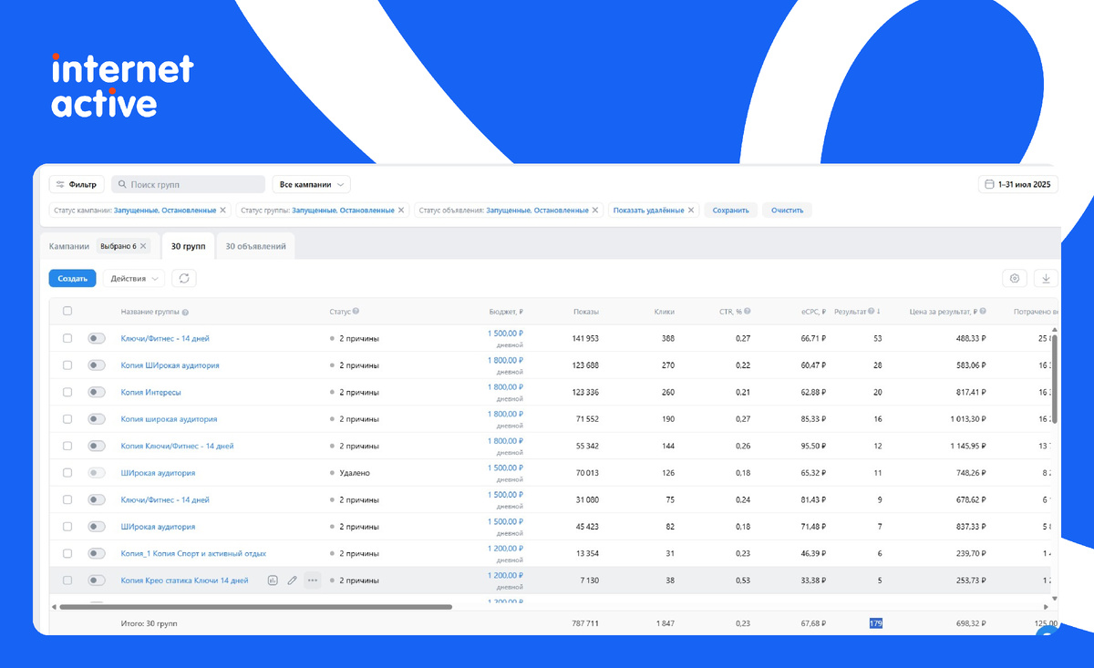Click the pencil edit icon in highlighted row
The image size is (1094, 668).
click(293, 581)
